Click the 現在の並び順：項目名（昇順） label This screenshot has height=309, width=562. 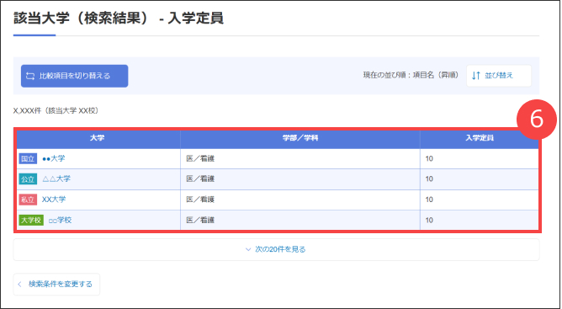point(411,76)
